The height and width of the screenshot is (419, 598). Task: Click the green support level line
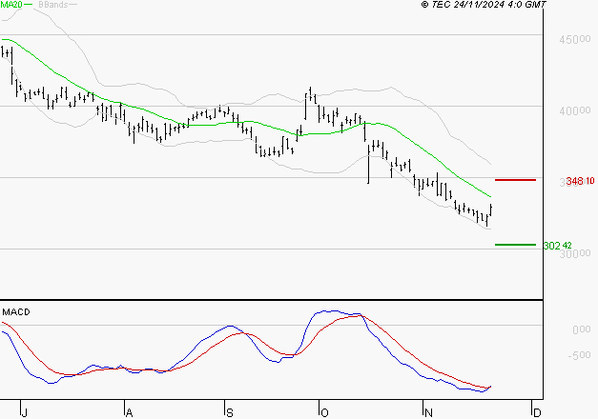515,245
